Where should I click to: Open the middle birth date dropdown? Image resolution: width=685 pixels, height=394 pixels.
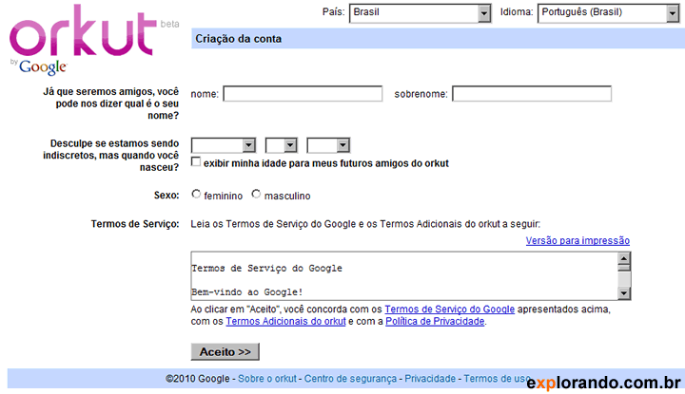(x=282, y=145)
